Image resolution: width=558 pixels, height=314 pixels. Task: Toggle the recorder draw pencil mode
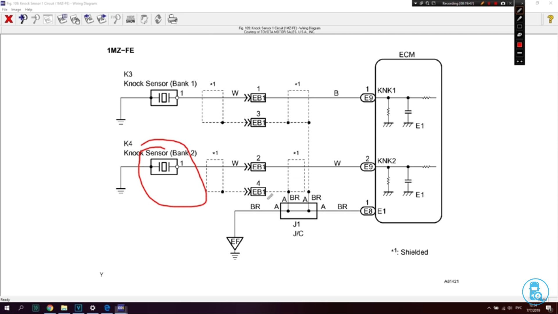coord(482,3)
